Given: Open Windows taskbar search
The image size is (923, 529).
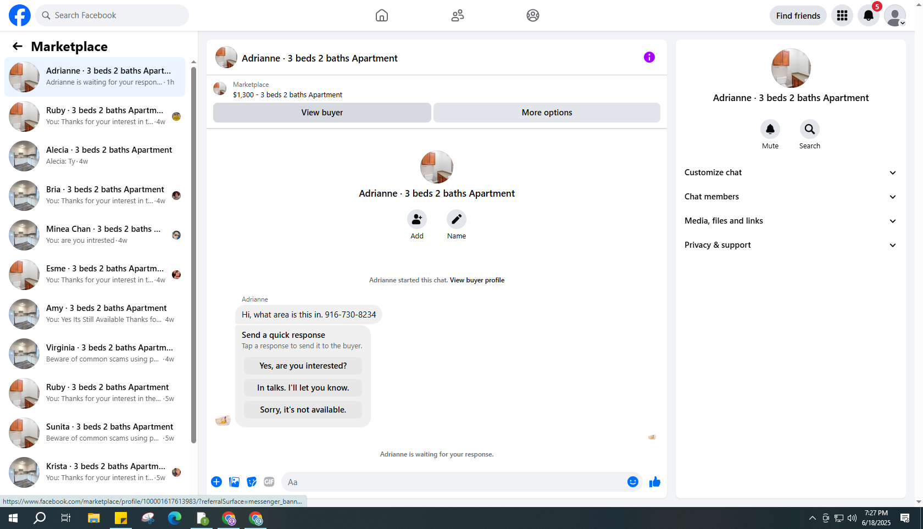Looking at the screenshot, I should (40, 518).
